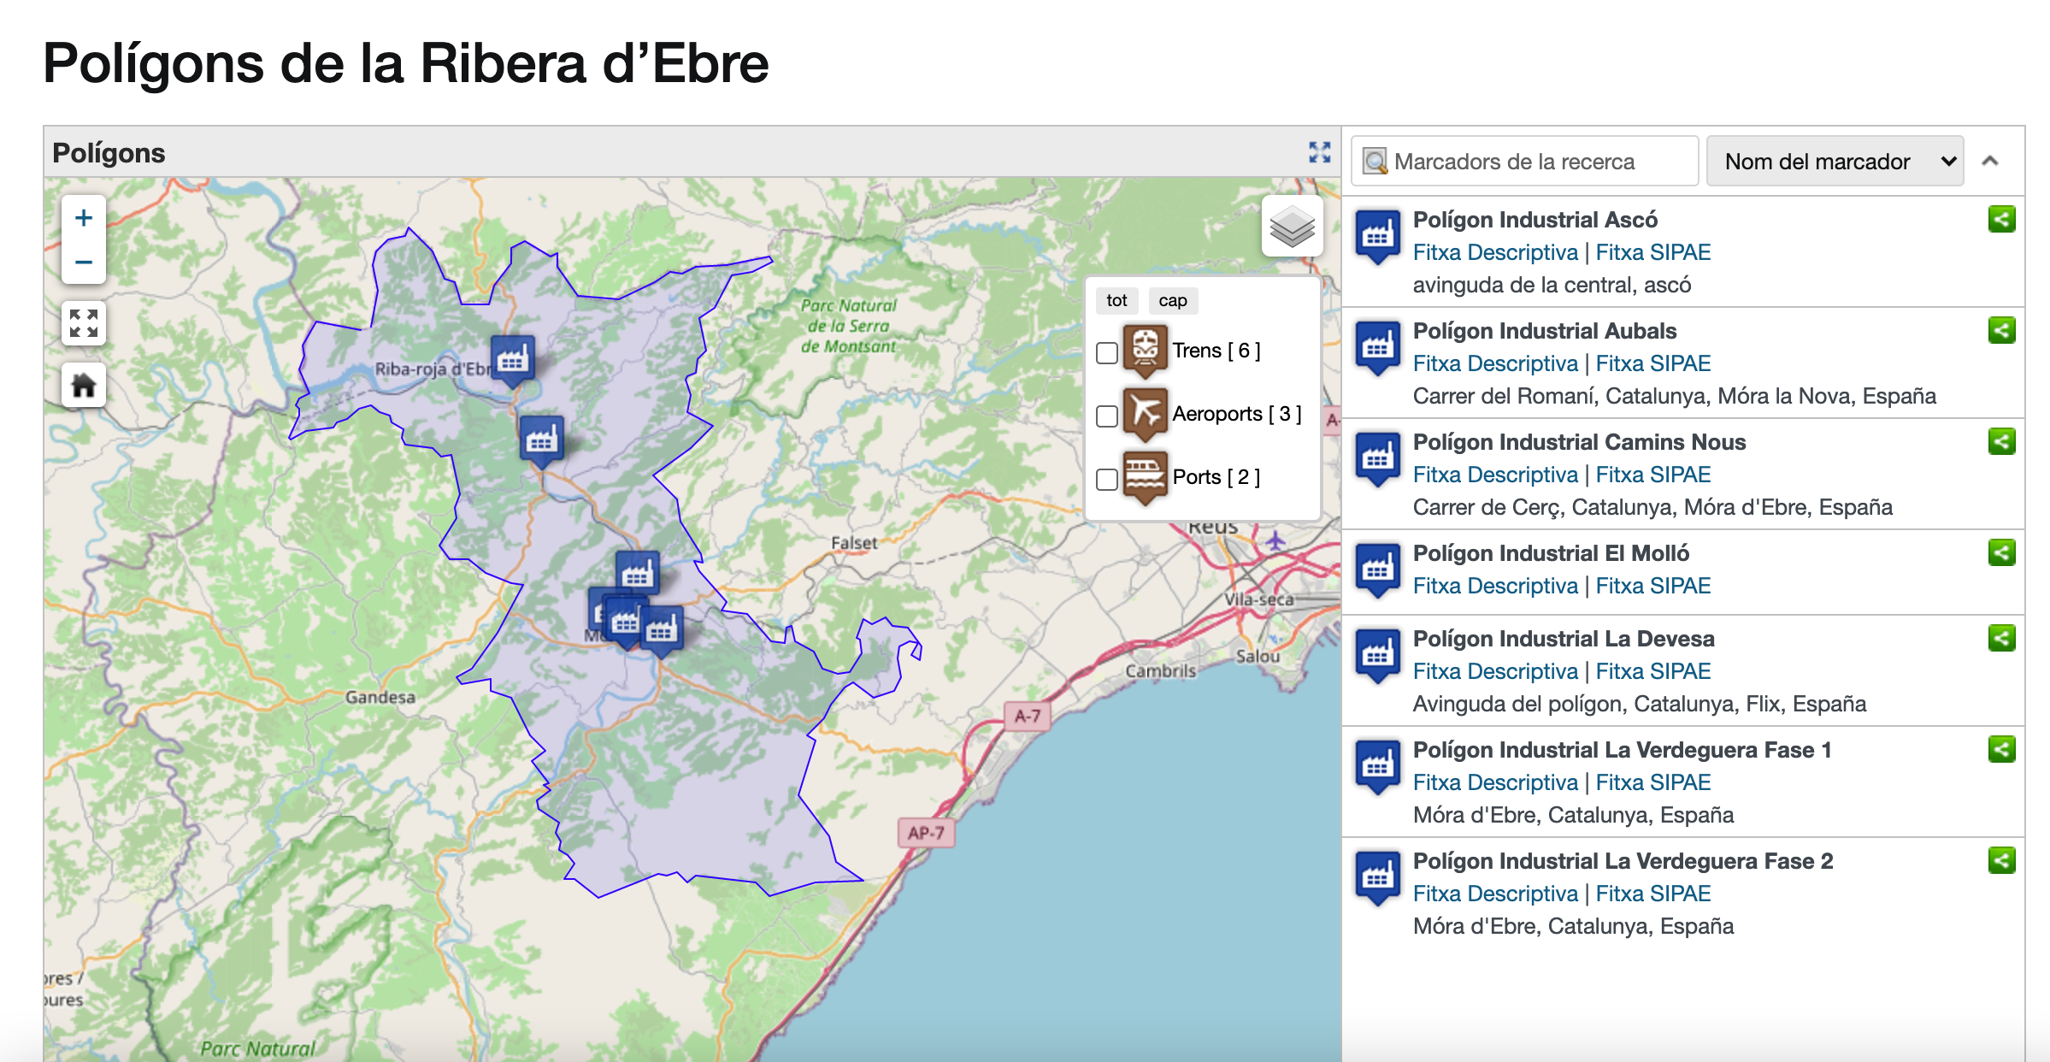This screenshot has height=1062, width=2050.
Task: Enable the Aeroports checkbox
Action: click(x=1107, y=416)
